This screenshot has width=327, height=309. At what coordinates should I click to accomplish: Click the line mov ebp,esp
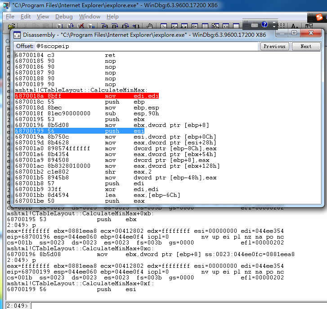[87, 108]
